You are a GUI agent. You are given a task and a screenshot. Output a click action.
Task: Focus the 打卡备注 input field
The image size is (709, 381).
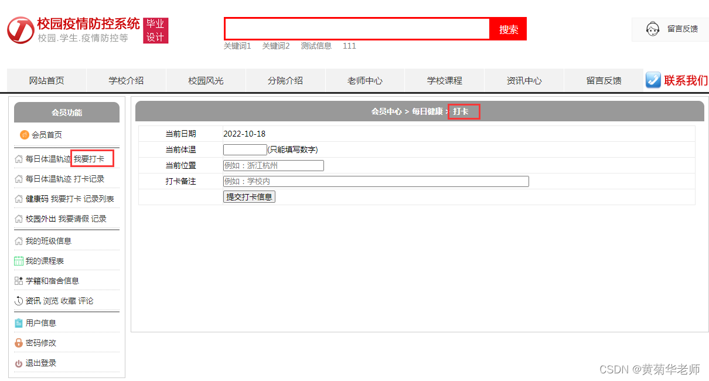pos(376,181)
